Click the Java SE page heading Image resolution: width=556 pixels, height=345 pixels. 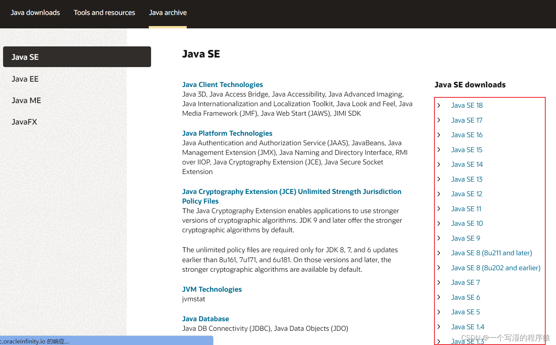tap(201, 54)
